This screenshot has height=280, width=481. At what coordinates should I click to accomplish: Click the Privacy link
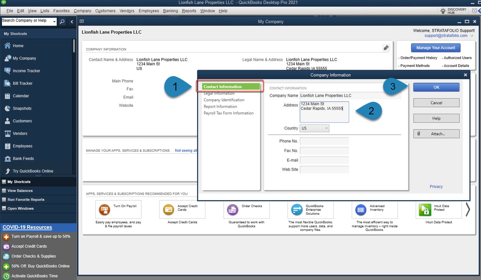tap(436, 187)
